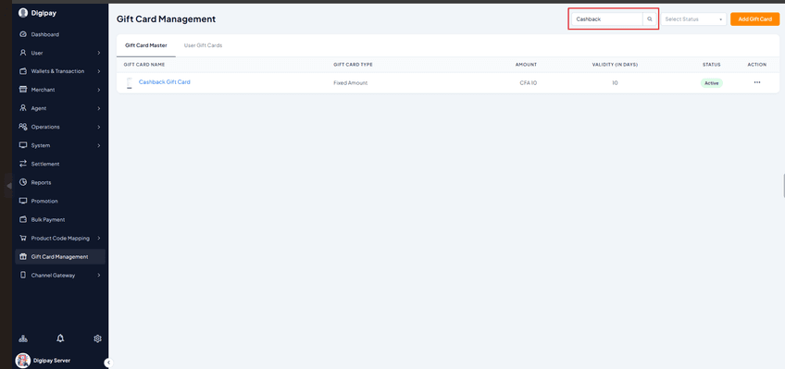This screenshot has width=785, height=369.
Task: Open Bulk Payment menu item
Action: point(60,219)
